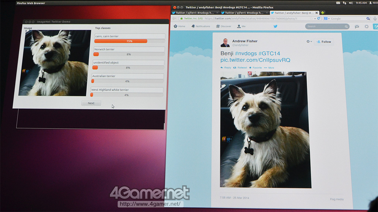Open the Discover hashtag page
378x212 pixels.
point(223,26)
